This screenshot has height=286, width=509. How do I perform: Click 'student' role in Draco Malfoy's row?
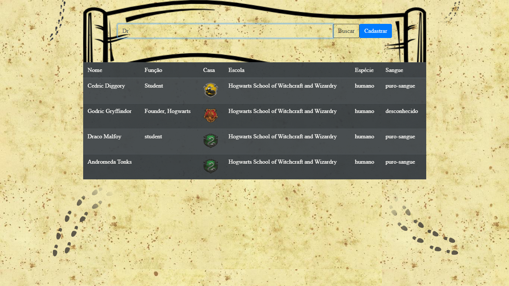[x=153, y=136]
